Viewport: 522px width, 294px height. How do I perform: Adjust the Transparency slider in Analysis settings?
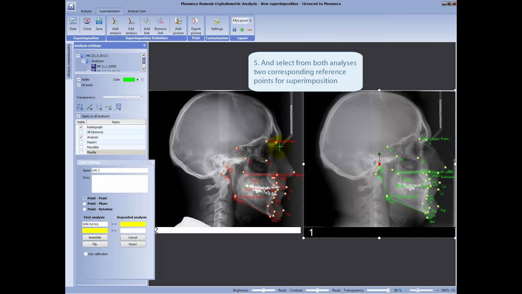[x=122, y=97]
